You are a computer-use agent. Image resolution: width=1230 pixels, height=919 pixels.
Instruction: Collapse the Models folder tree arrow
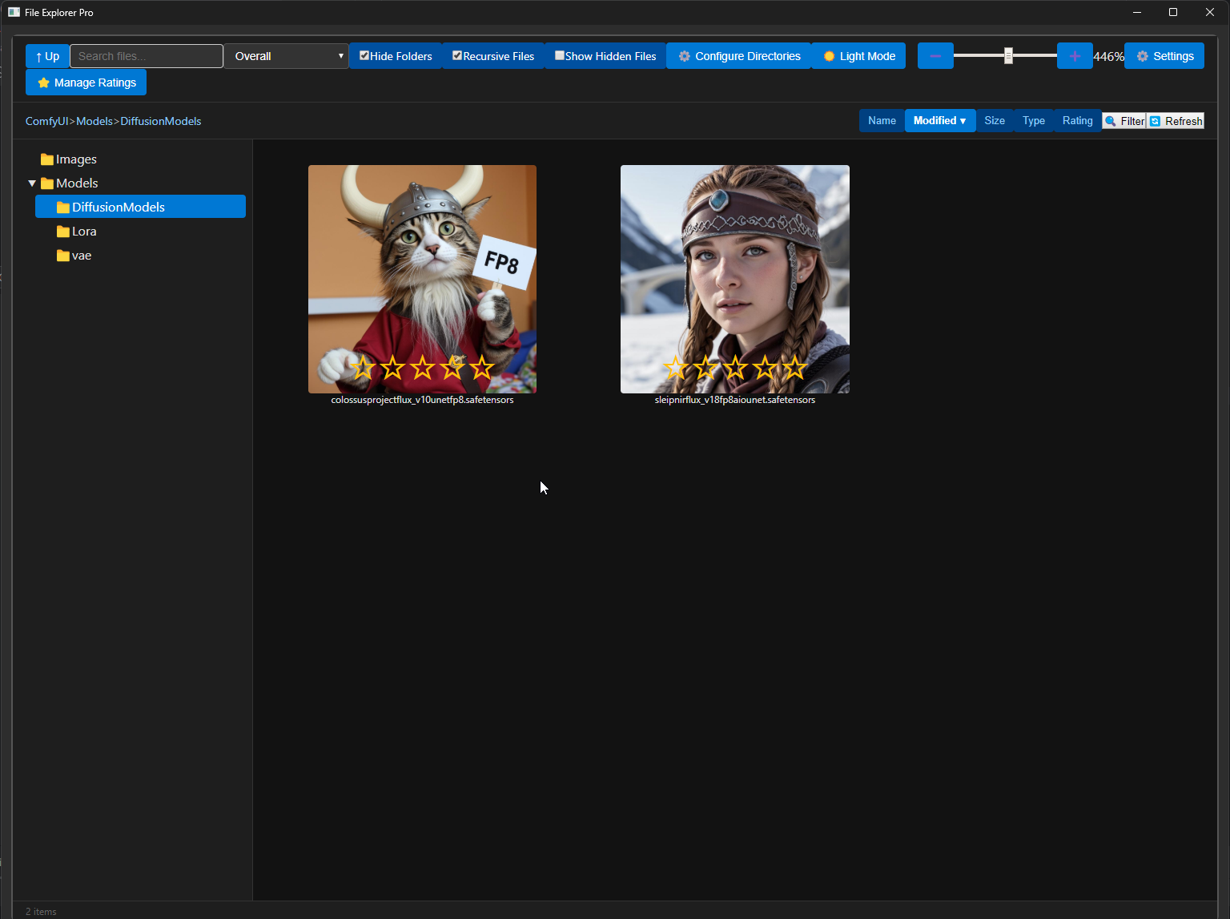pyautogui.click(x=32, y=183)
